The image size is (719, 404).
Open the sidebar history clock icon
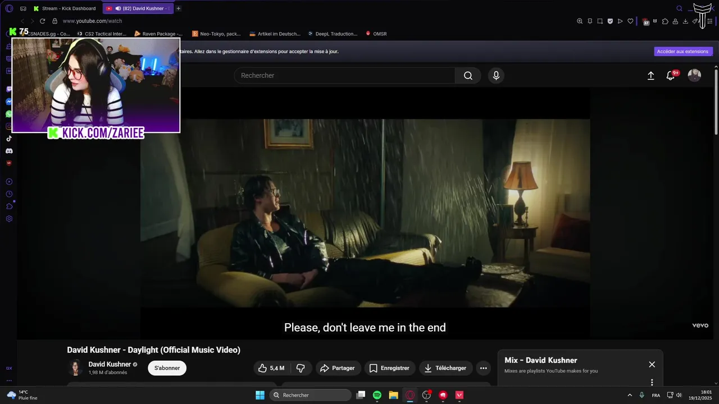tap(9, 194)
